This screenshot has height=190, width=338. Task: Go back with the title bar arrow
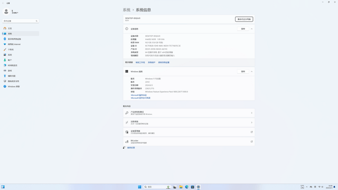click(3, 3)
